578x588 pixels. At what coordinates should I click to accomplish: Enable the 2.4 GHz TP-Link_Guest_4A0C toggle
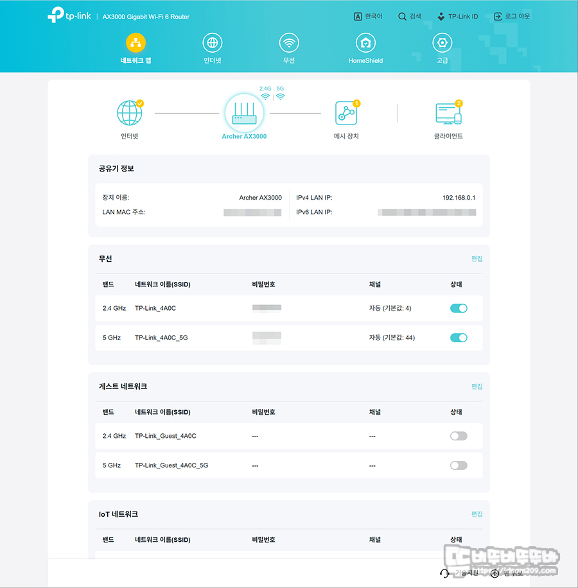click(x=459, y=436)
